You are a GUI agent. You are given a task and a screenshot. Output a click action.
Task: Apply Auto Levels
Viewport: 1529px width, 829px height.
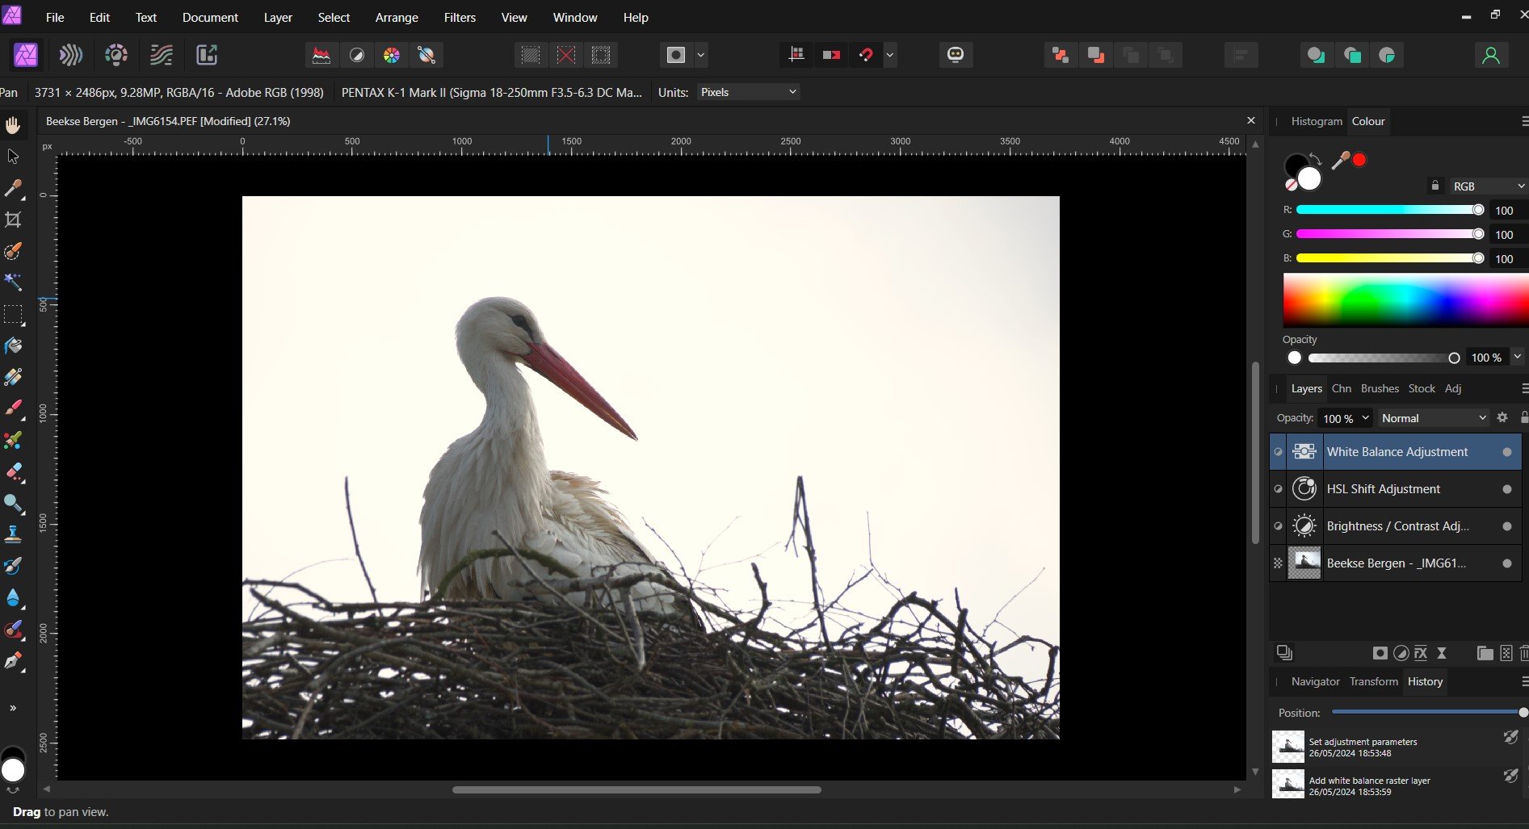[321, 55]
